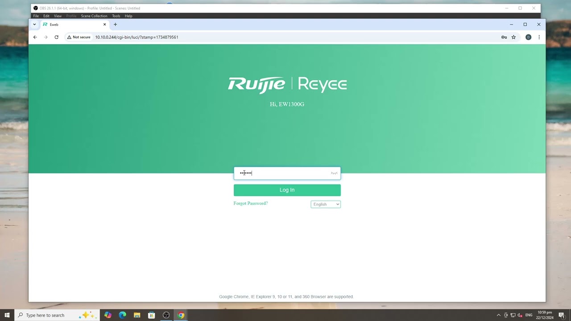Minimize the Chrome window

[511, 25]
